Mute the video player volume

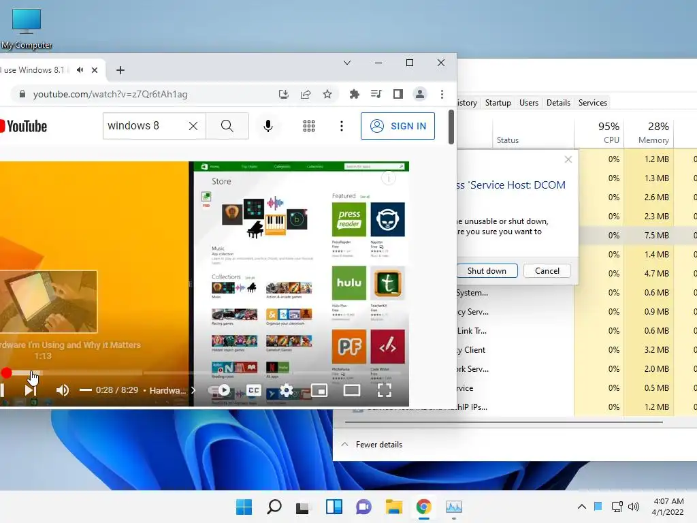[62, 390]
